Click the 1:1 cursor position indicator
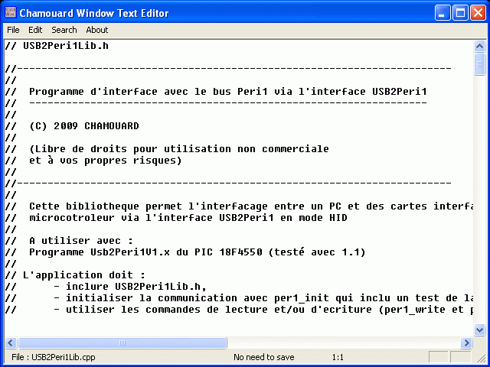 click(338, 357)
